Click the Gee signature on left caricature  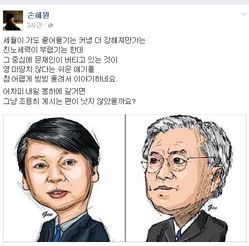(47, 214)
